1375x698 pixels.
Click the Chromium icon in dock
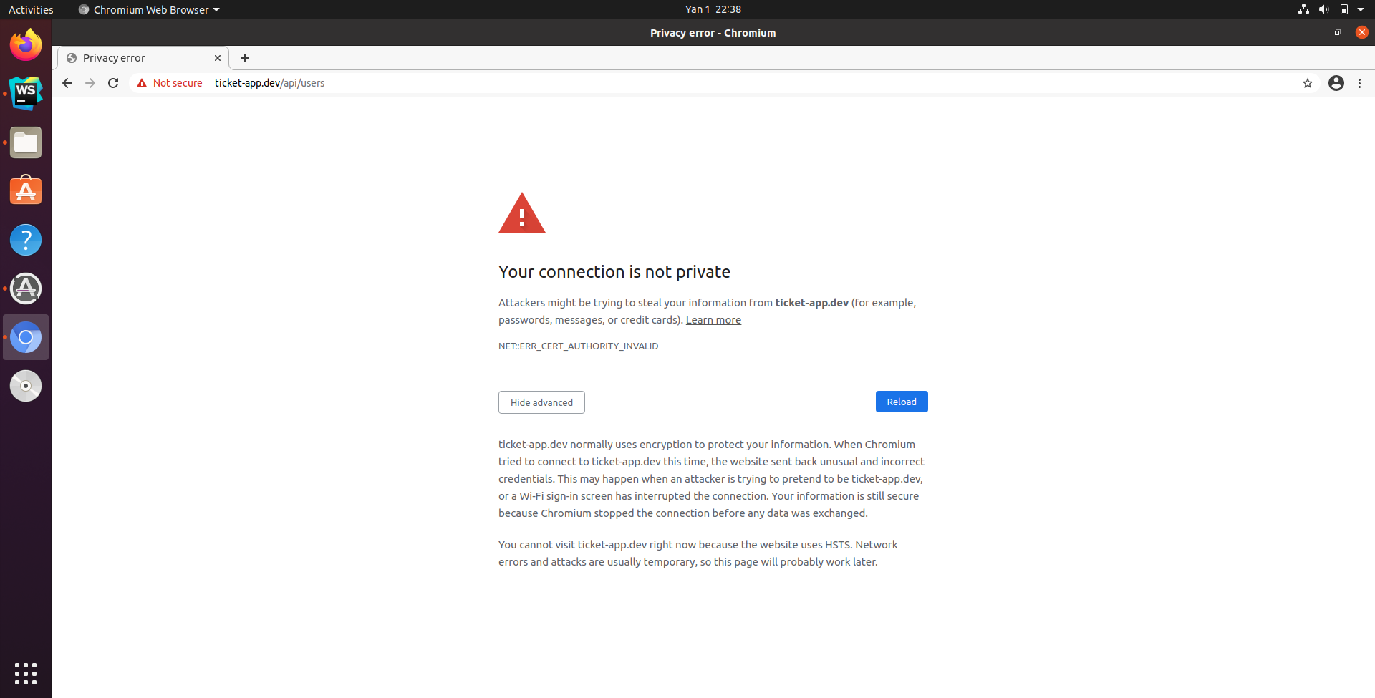(26, 337)
